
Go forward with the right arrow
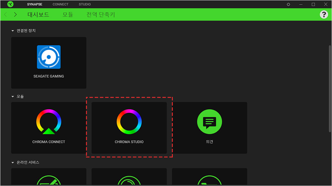[15, 15]
